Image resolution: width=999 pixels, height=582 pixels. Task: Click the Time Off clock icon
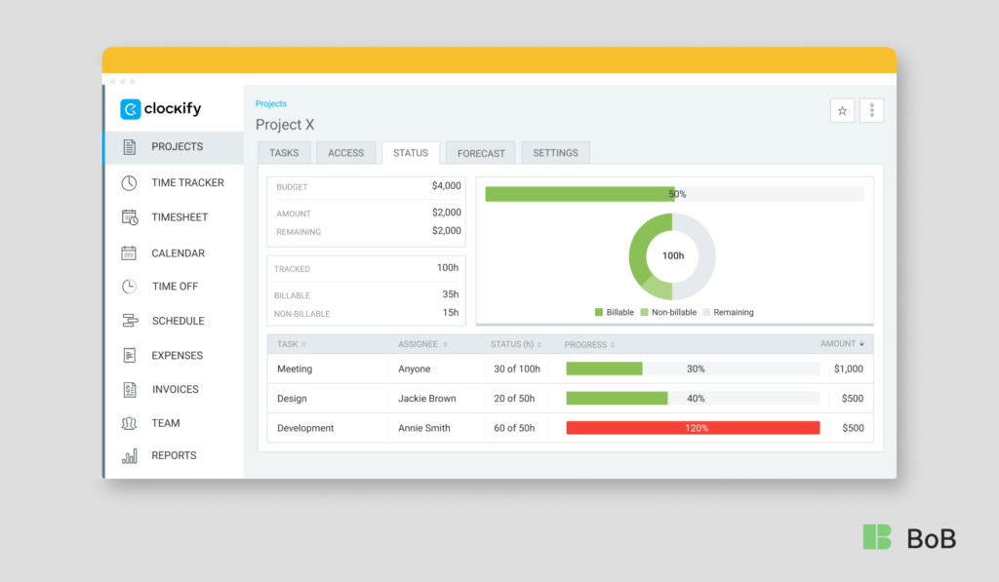128,286
